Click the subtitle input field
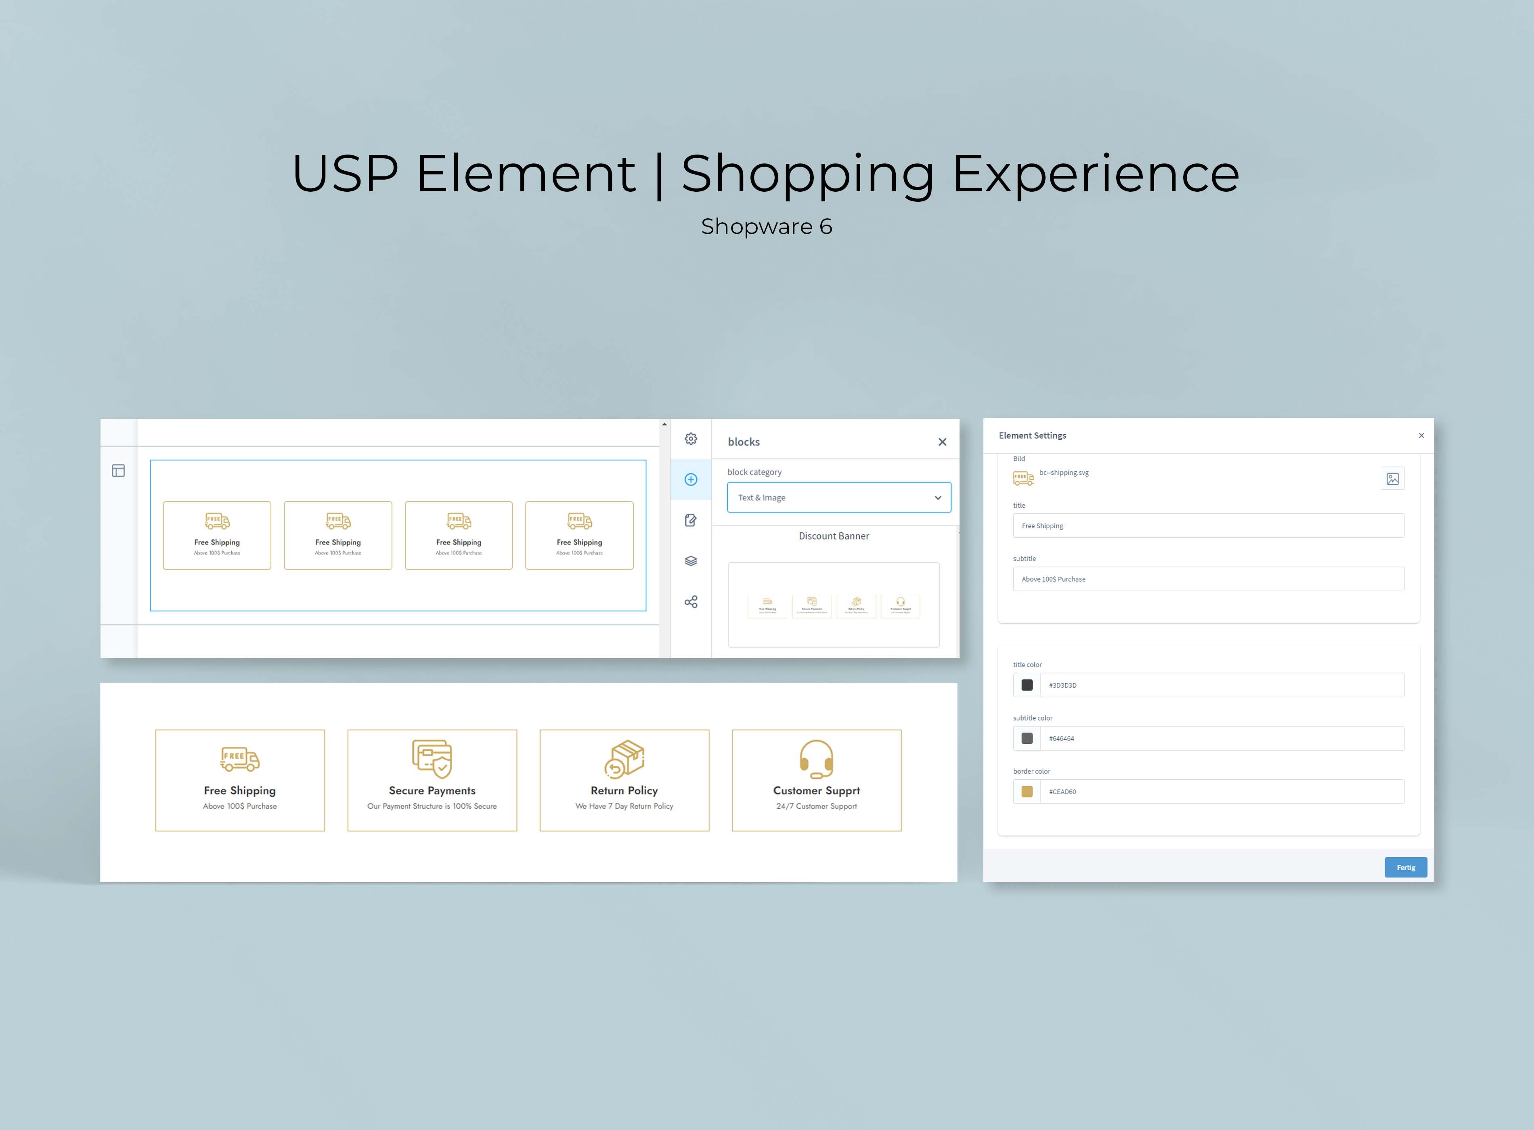The image size is (1534, 1130). point(1208,580)
